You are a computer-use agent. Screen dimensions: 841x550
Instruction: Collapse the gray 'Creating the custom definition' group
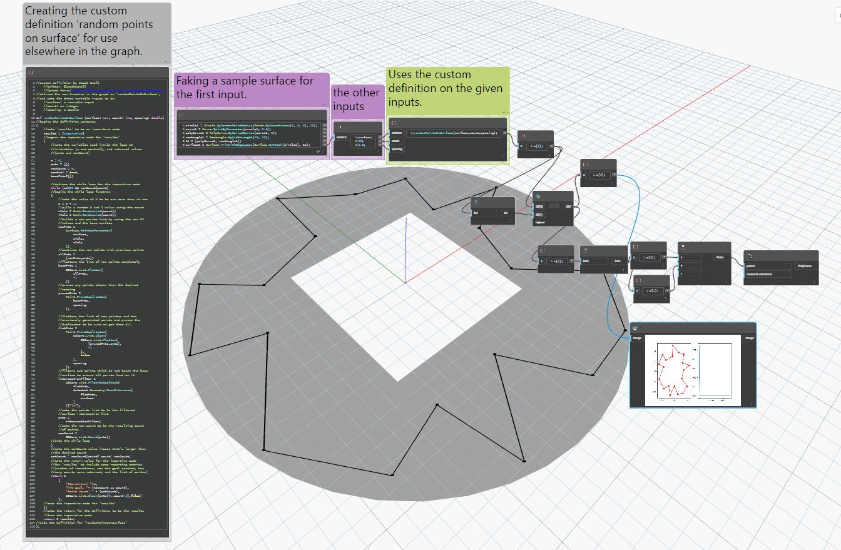pyautogui.click(x=166, y=61)
